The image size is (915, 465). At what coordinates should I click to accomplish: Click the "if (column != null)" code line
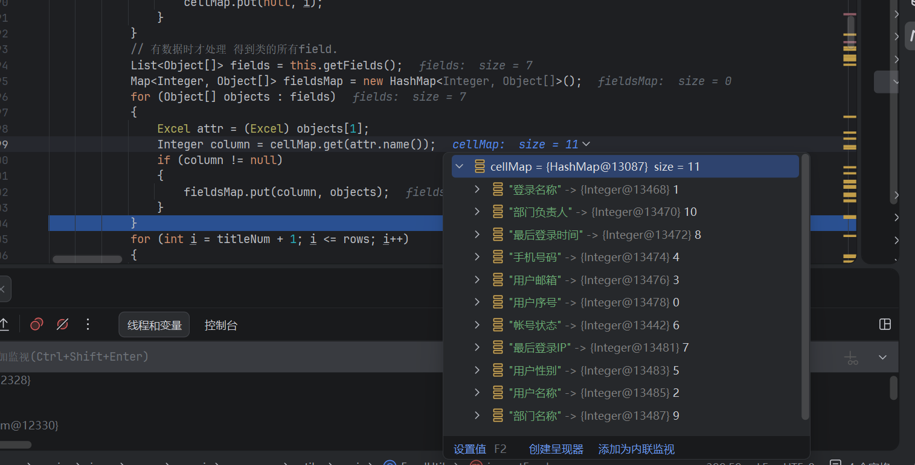(220, 160)
